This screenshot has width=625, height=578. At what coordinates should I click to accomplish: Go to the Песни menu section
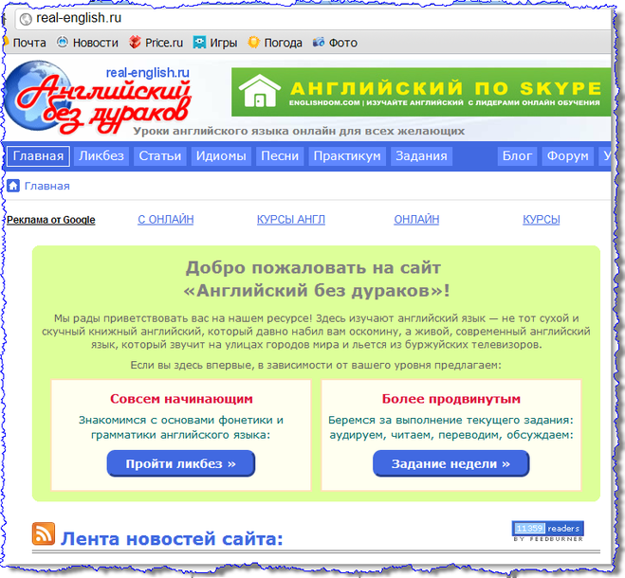280,156
